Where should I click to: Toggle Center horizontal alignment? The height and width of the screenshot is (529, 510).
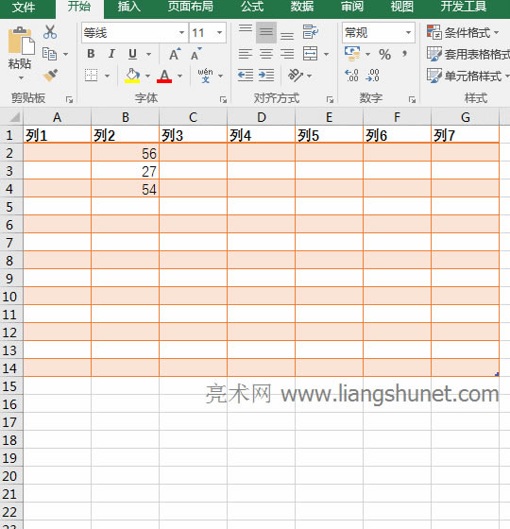[x=266, y=54]
